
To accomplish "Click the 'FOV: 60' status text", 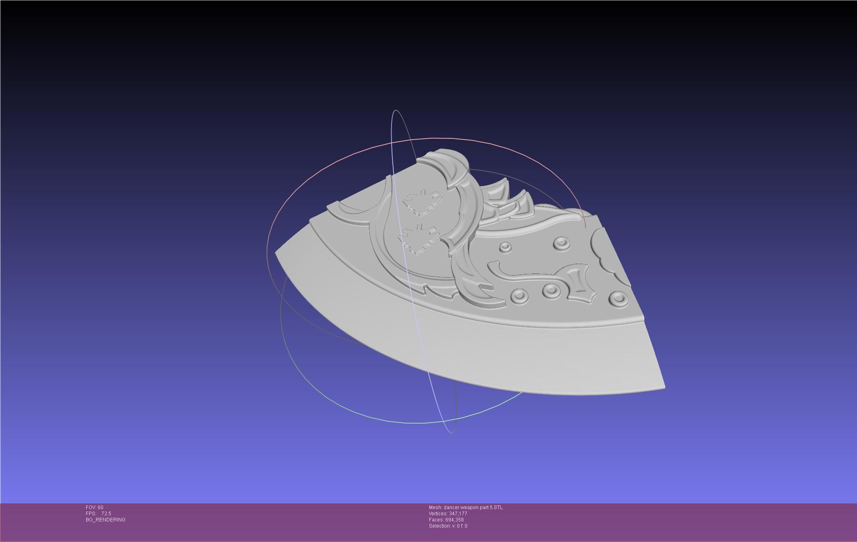I will (94, 508).
